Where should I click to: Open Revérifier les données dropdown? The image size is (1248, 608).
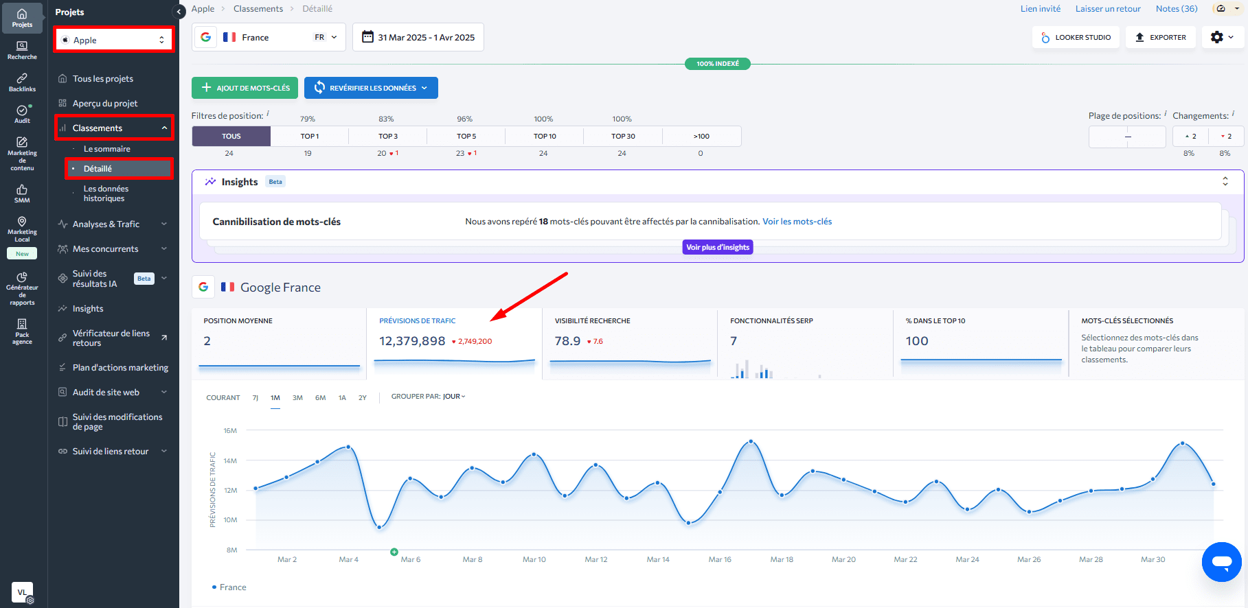(x=371, y=88)
